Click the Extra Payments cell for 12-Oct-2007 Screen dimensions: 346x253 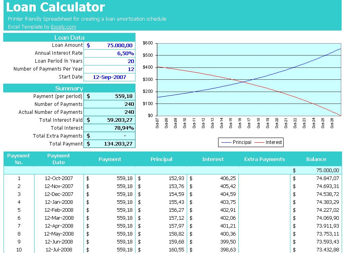(264, 178)
